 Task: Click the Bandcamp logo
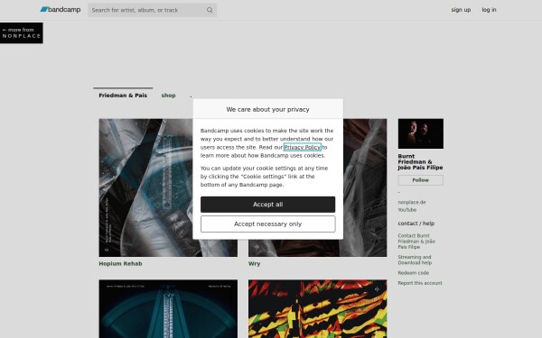tap(61, 10)
